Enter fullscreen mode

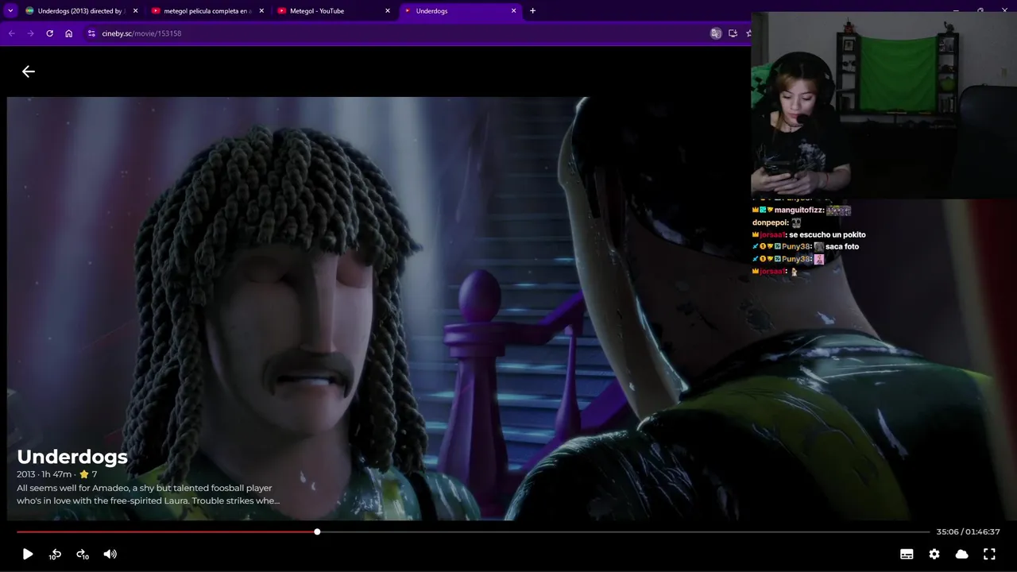(989, 555)
